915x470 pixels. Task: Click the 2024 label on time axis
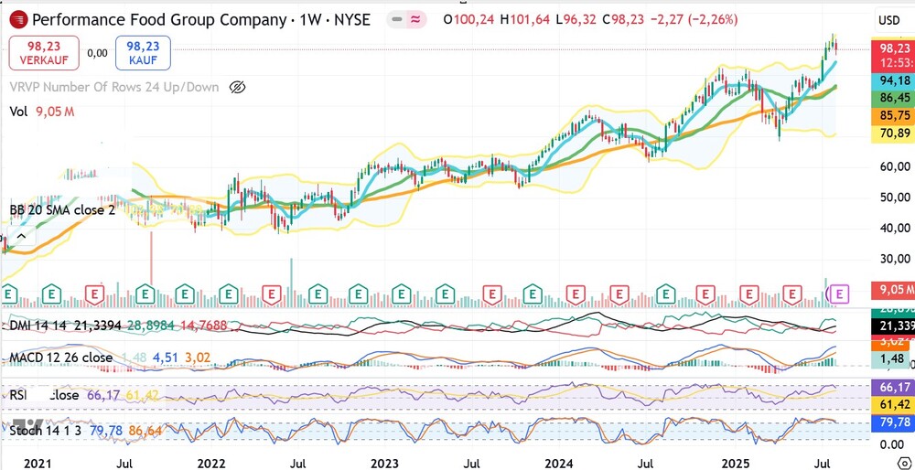click(559, 465)
